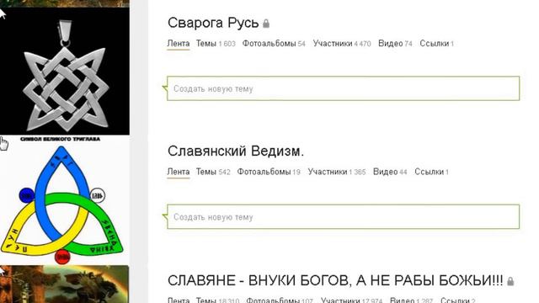The width and height of the screenshot is (539, 303).
Task: Open Участники 1 365 tab in Славянский Ведизм
Action: click(337, 172)
